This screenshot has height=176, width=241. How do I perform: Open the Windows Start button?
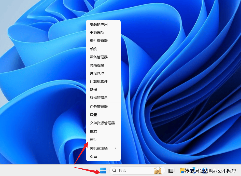coord(103,170)
